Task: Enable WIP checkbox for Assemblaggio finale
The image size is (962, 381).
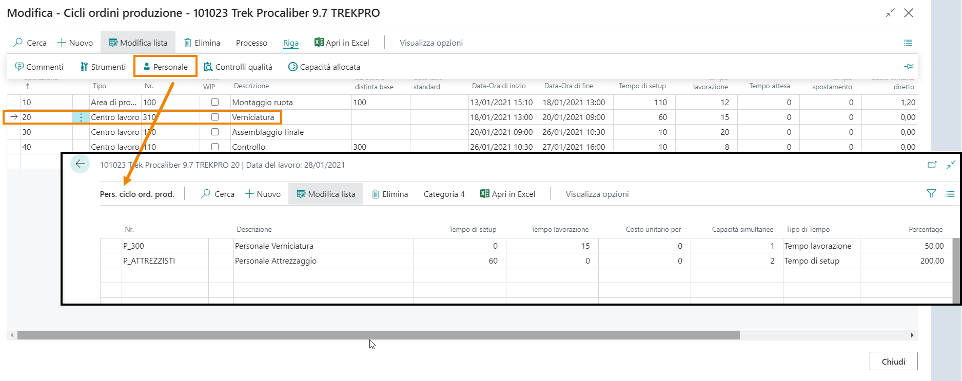Action: [x=215, y=132]
